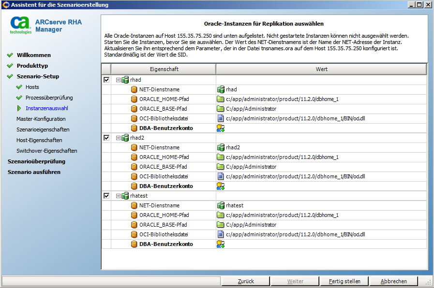This screenshot has height=288, width=434.
Task: Select the Szenario ausführen step
Action: tap(34, 172)
